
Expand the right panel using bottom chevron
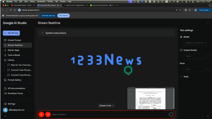click(208, 116)
